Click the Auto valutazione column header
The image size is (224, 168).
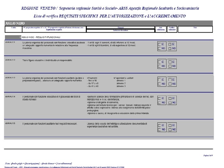pos(161,29)
